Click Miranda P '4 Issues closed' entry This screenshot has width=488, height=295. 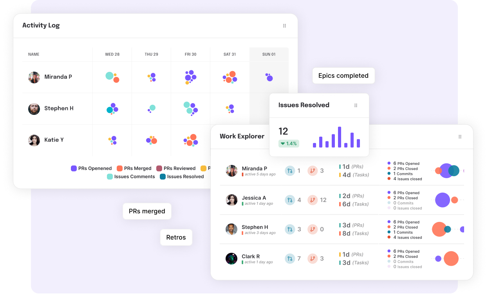[x=405, y=179]
